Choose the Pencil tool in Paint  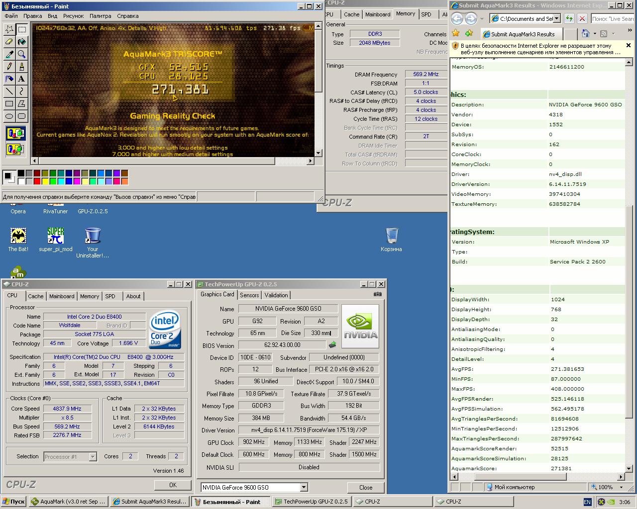9,67
